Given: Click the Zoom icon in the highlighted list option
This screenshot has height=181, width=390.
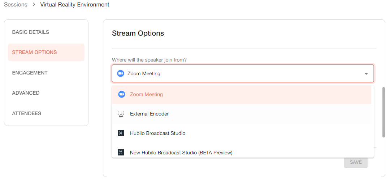Looking at the screenshot, I should (x=122, y=94).
